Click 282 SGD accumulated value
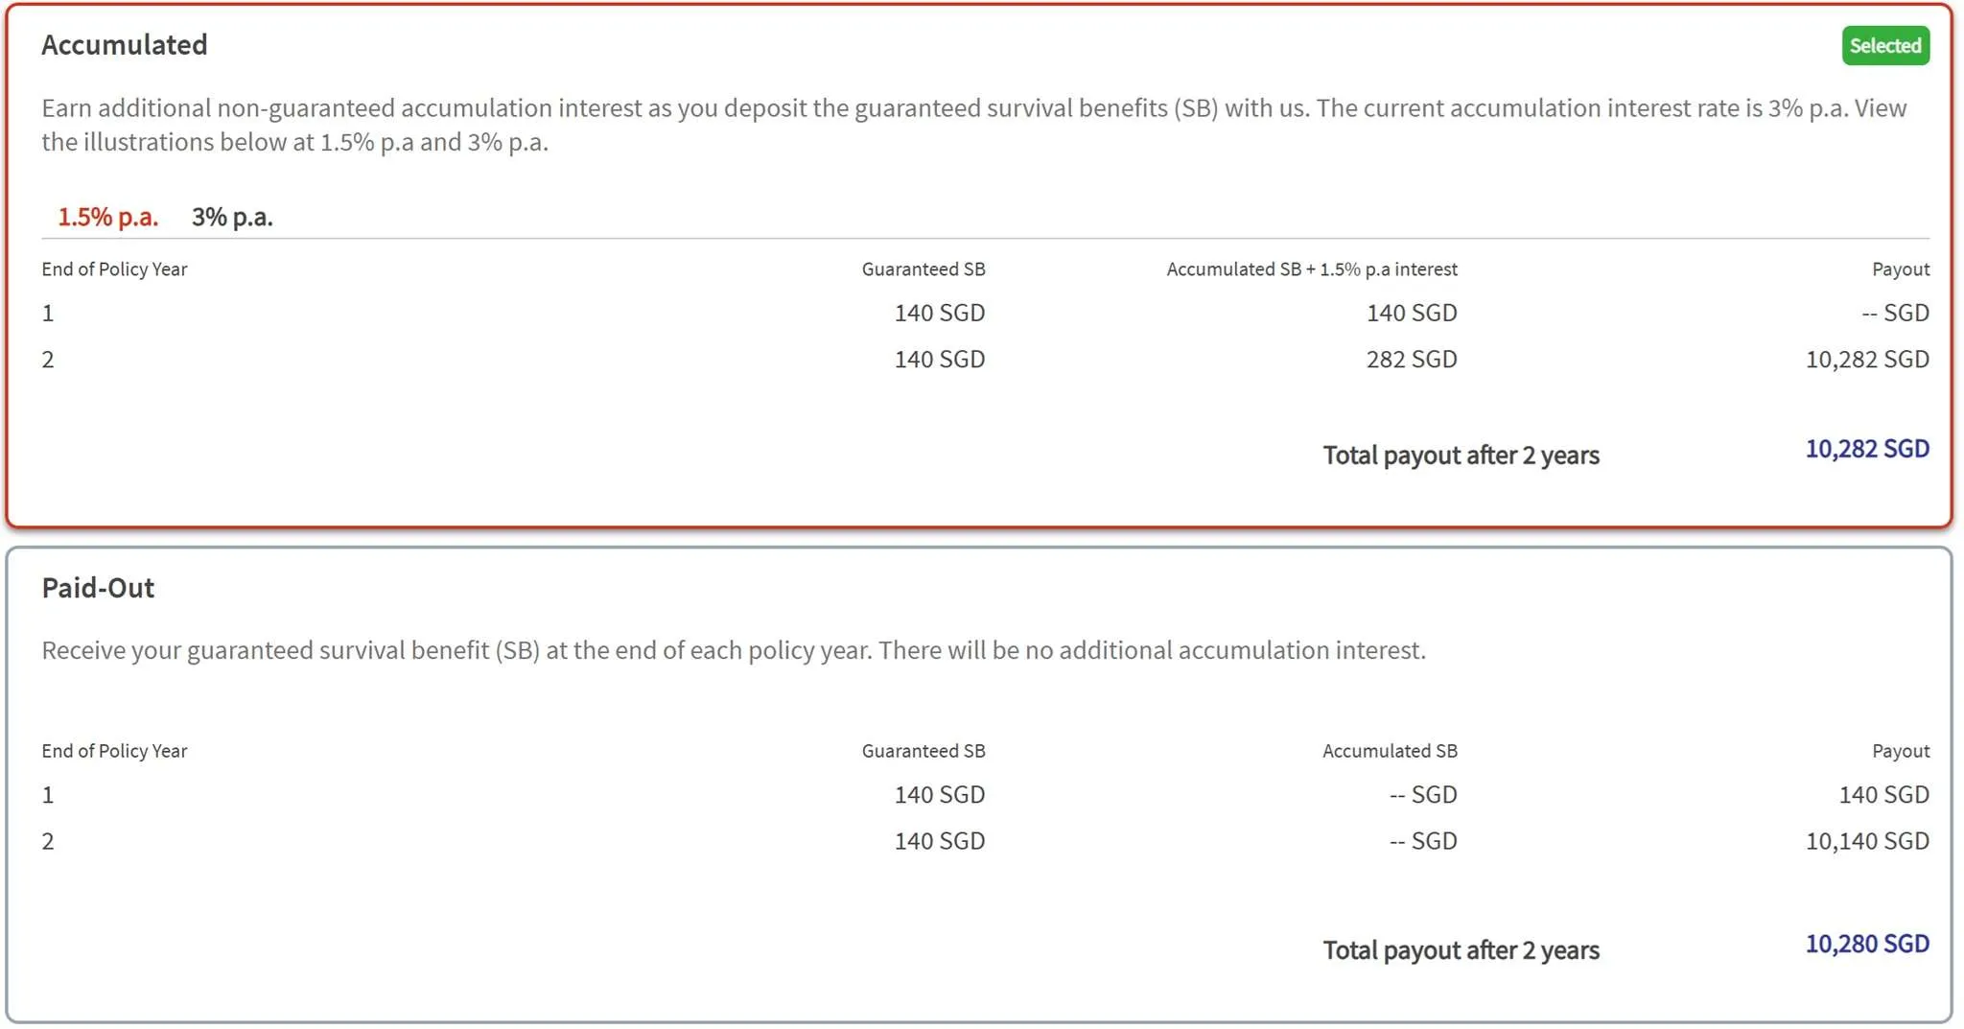 [1412, 360]
